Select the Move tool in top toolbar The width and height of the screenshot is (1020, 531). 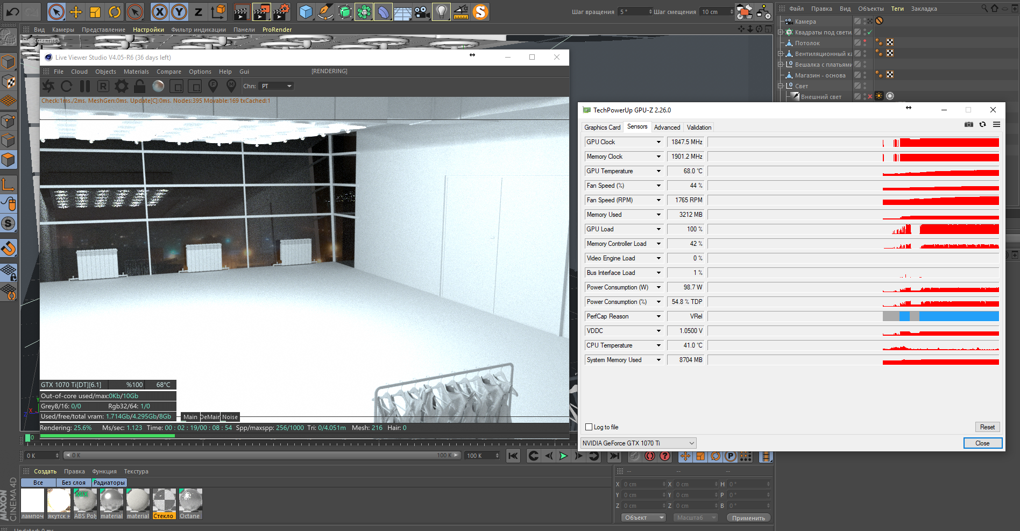[x=76, y=11]
